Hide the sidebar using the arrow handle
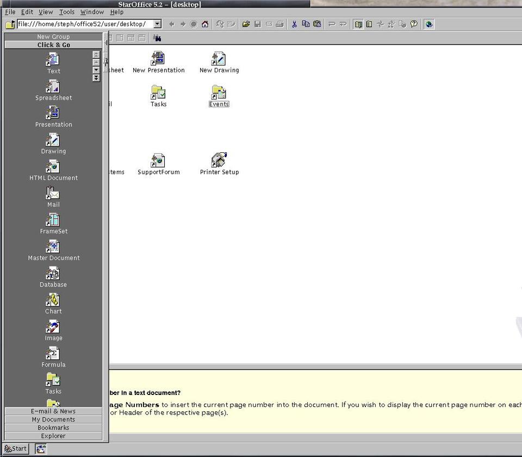Viewport: 522px width, 457px height. pyautogui.click(x=106, y=42)
